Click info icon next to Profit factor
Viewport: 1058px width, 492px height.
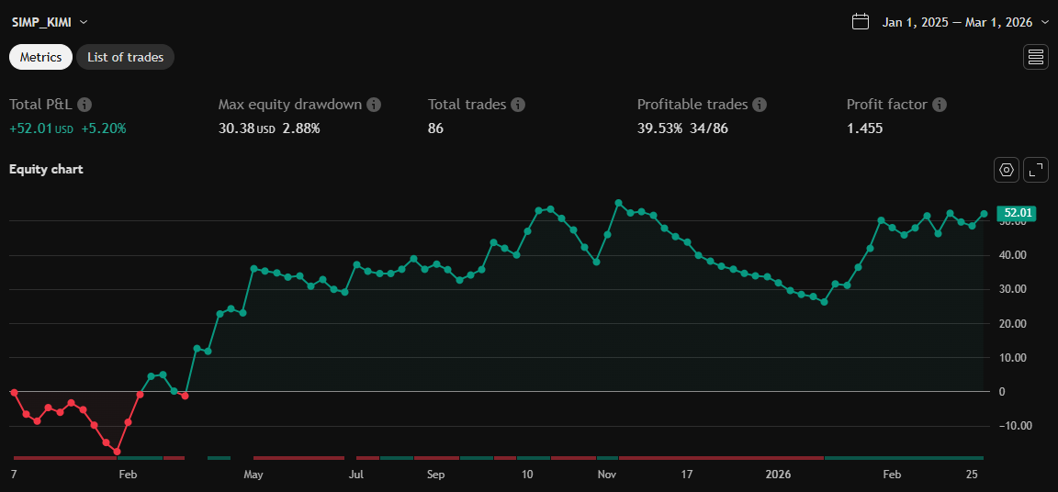pyautogui.click(x=940, y=105)
